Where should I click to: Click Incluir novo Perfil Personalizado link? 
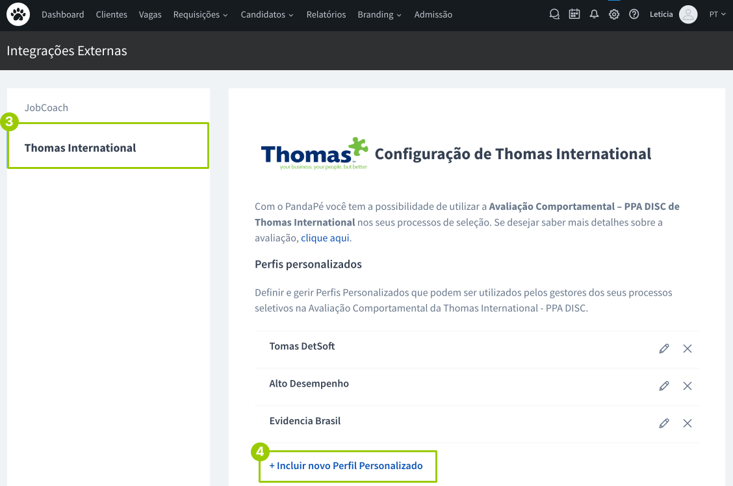point(346,466)
